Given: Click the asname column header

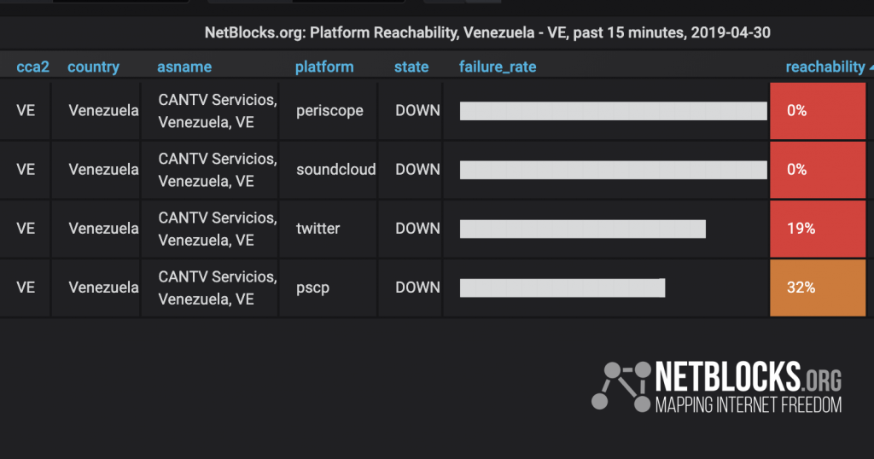Looking at the screenshot, I should [184, 67].
